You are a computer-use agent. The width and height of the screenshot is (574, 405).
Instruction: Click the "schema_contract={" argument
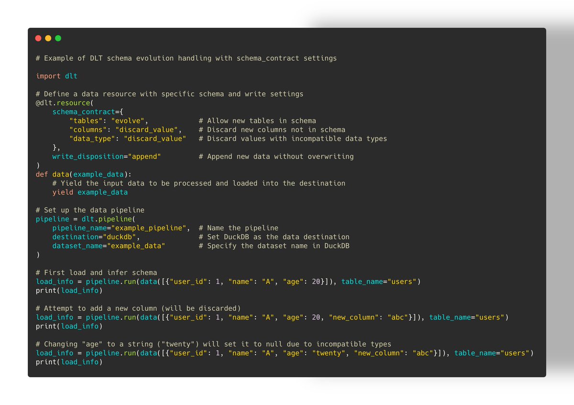click(88, 112)
